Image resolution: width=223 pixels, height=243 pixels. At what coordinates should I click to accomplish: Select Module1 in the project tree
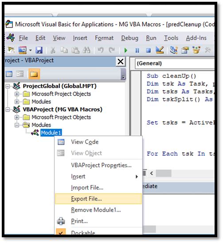tap(51, 133)
